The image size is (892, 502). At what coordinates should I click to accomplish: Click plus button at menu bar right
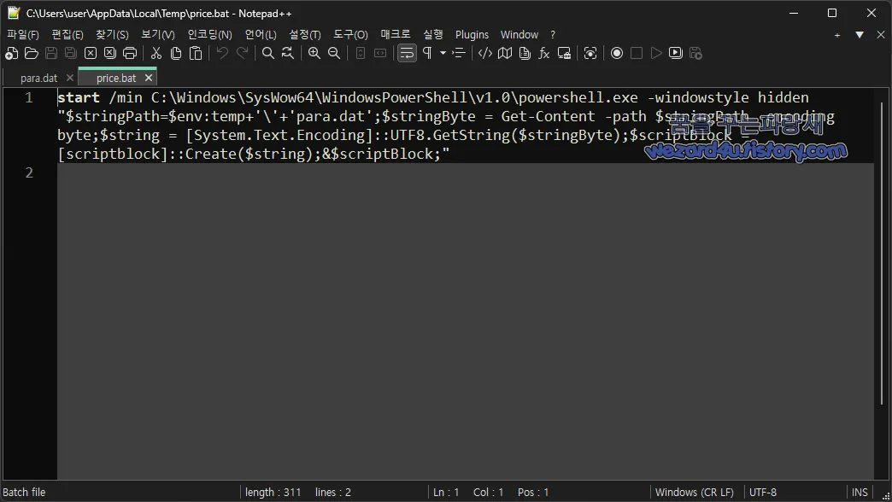[836, 35]
